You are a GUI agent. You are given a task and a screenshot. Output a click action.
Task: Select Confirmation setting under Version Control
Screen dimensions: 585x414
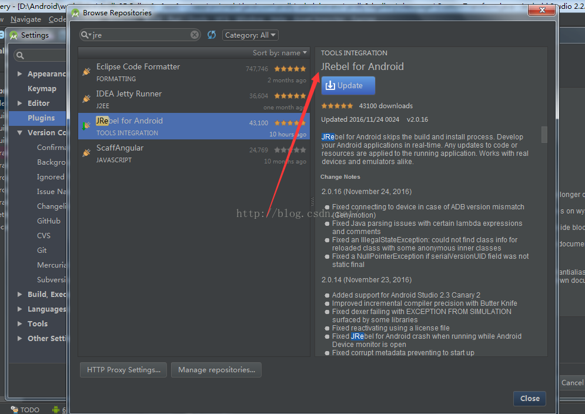[52, 148]
